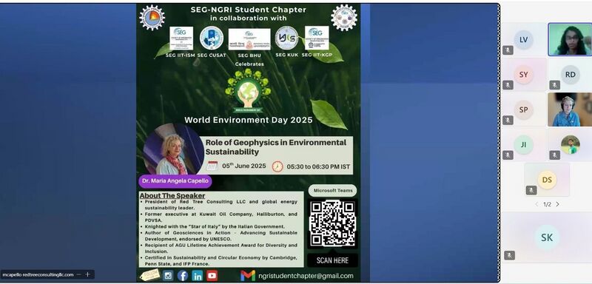Zoom in shared content with plus button
Screen dimensions: 592x284
coord(87,274)
